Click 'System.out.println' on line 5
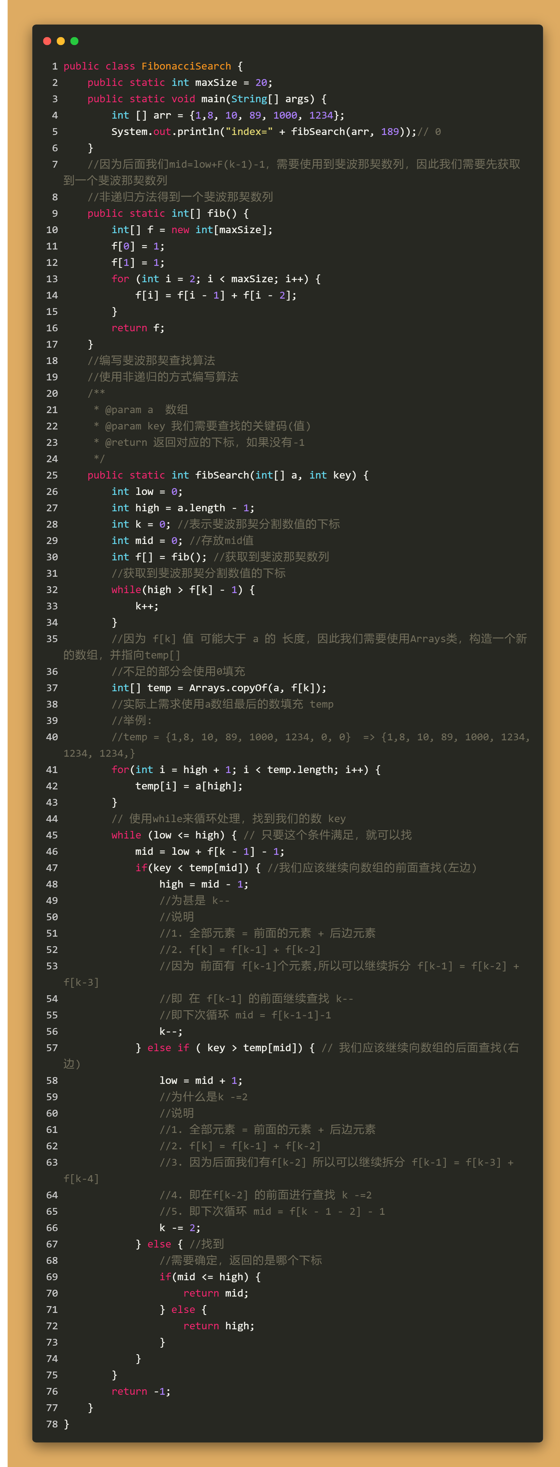 (x=166, y=132)
